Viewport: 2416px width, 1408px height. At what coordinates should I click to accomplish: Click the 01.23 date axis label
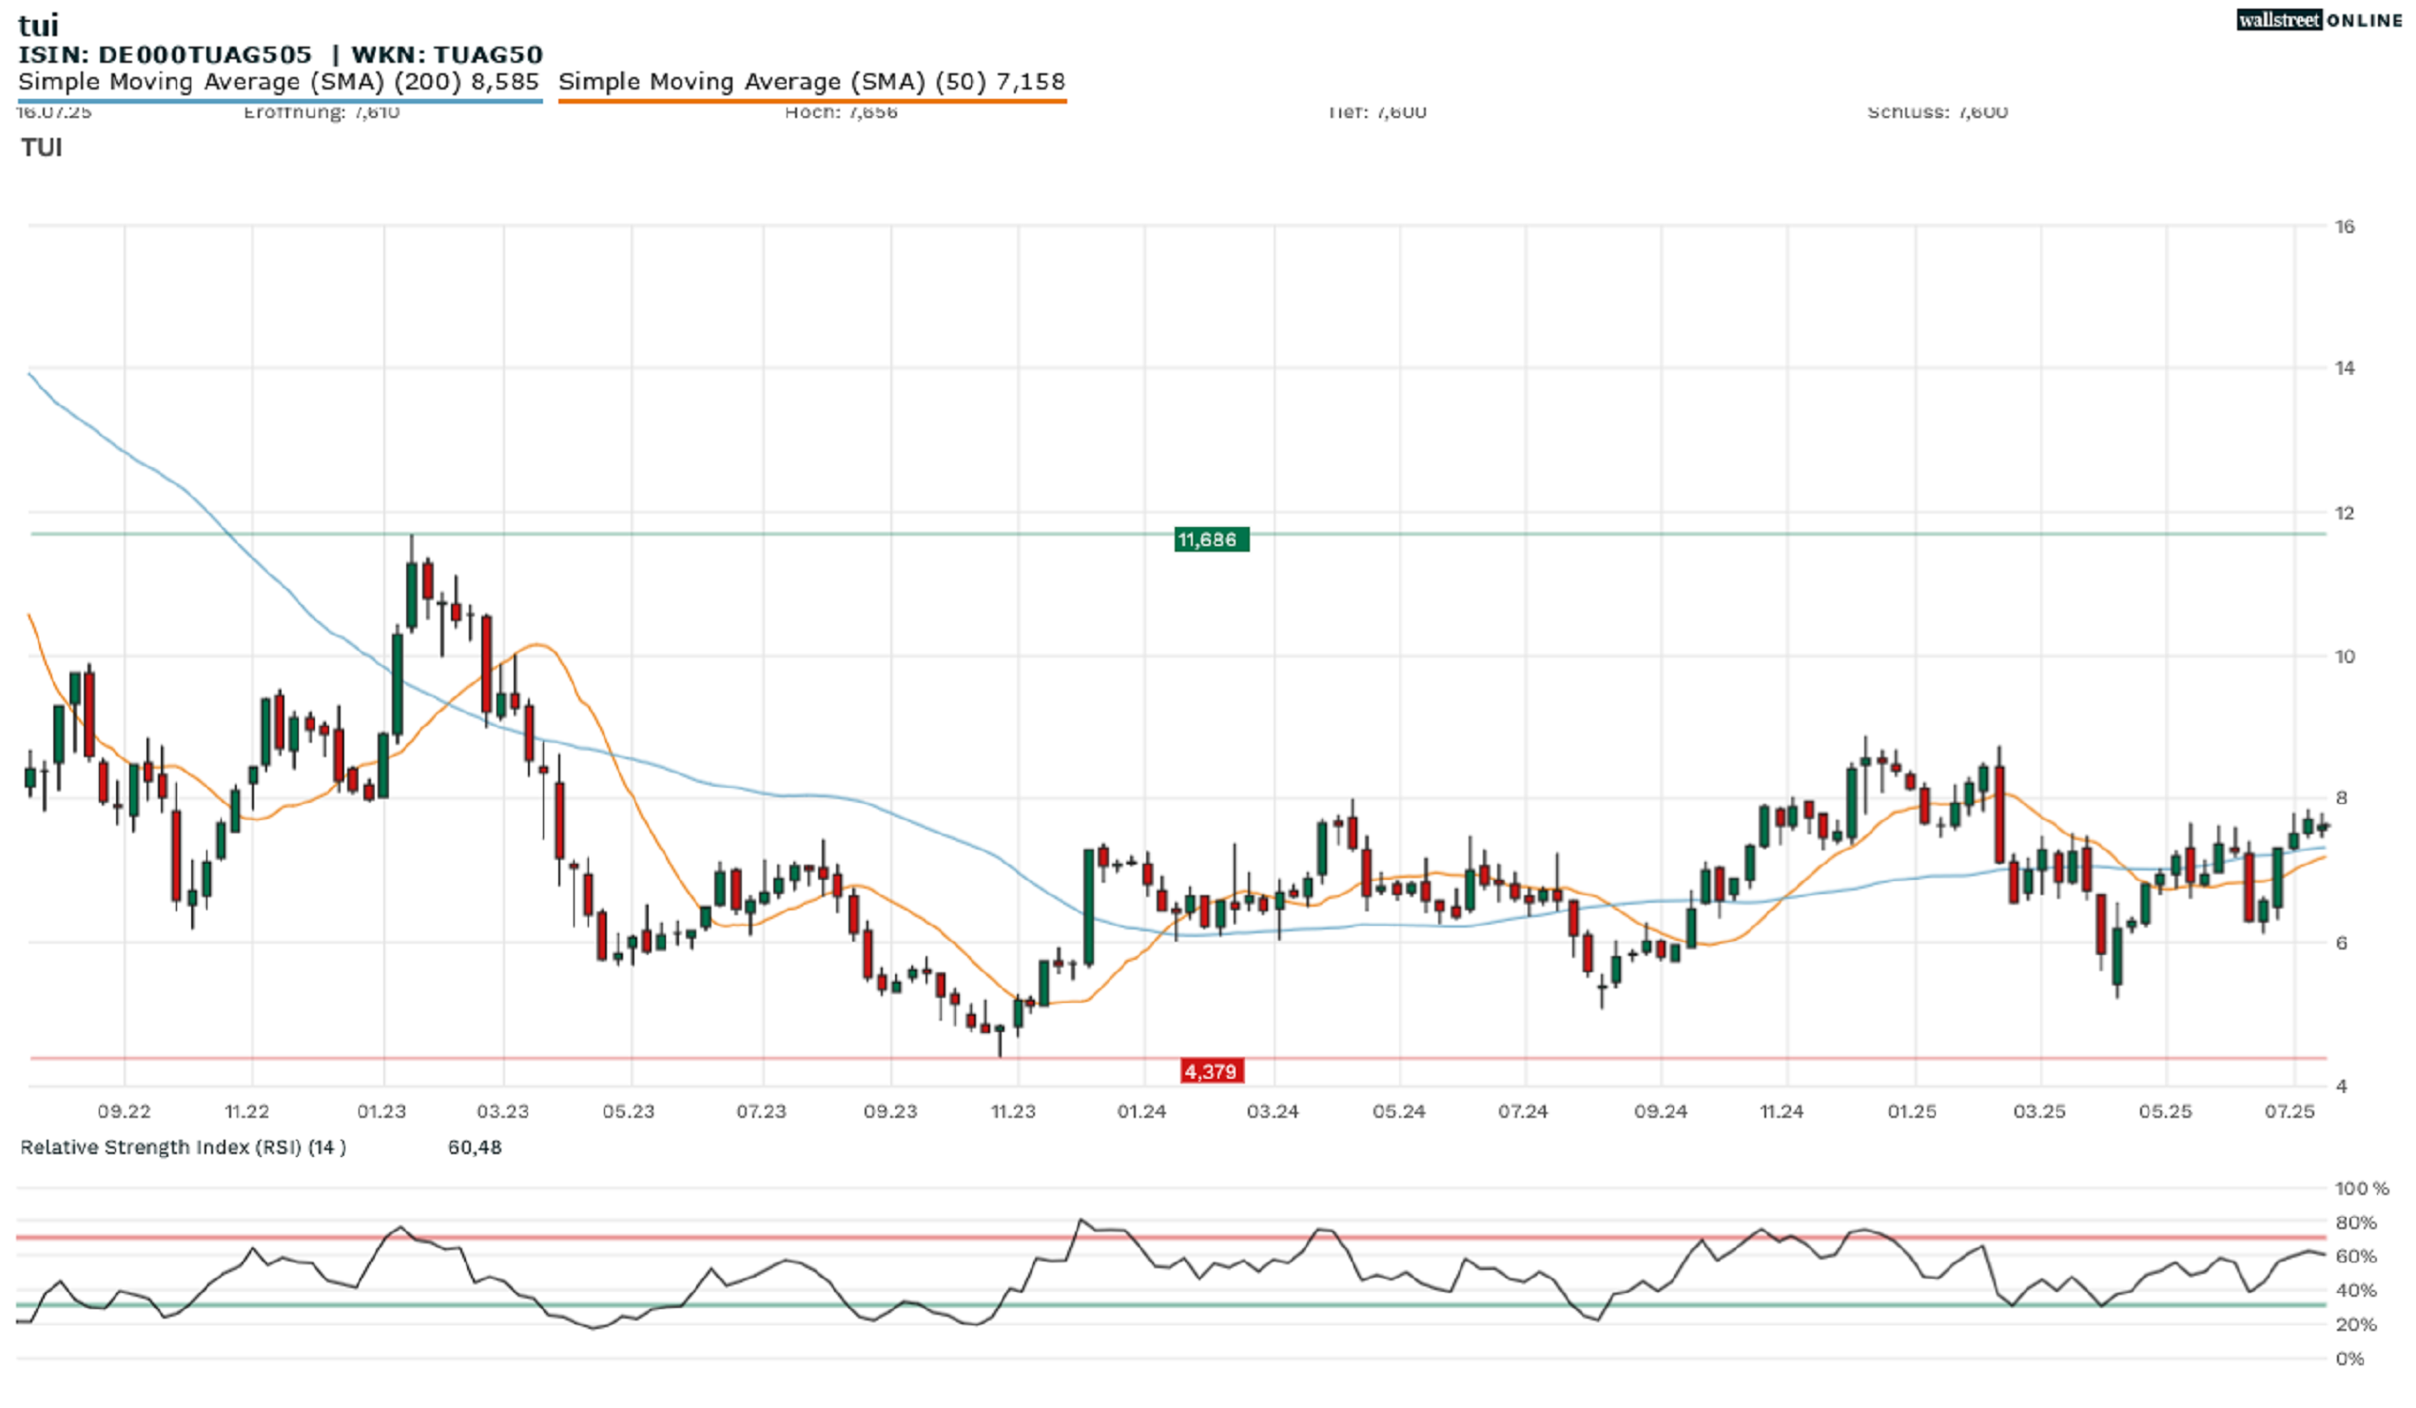[381, 1112]
